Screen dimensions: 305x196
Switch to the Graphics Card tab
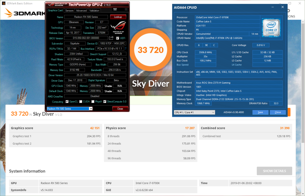[x=55, y=10]
